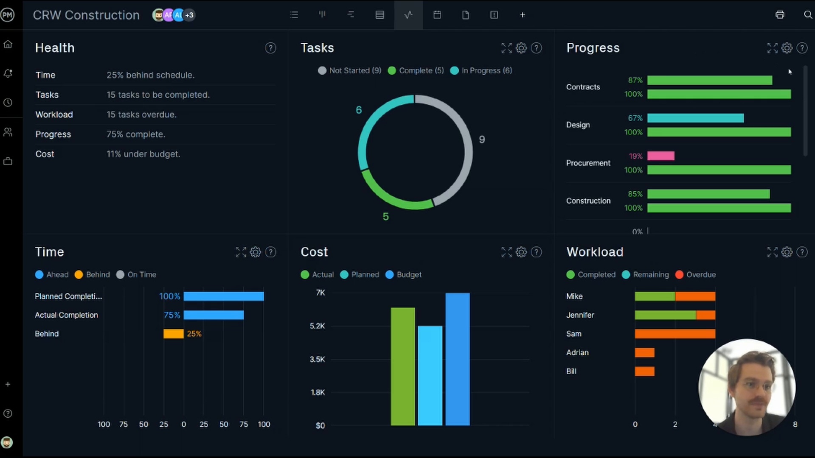Open help for the Health widget

coord(271,48)
